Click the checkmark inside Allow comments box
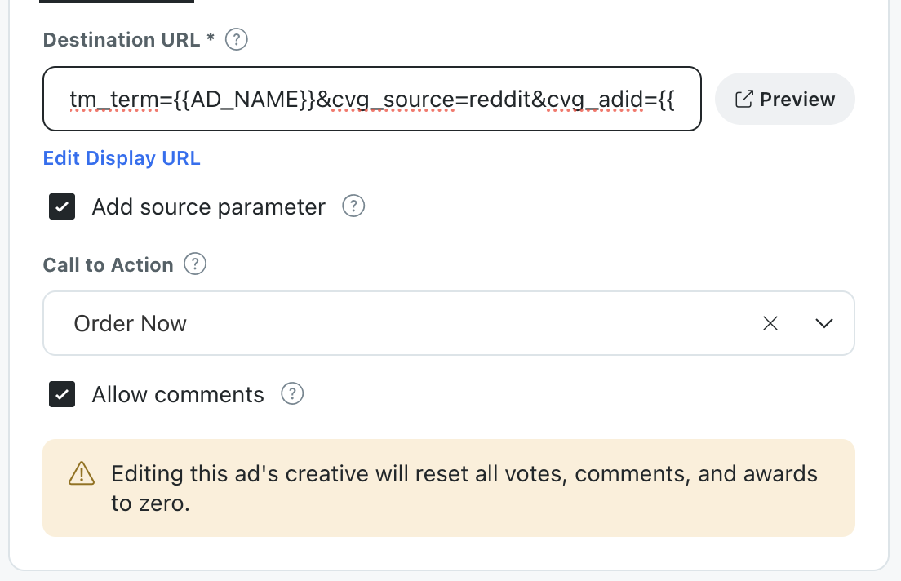 point(62,394)
